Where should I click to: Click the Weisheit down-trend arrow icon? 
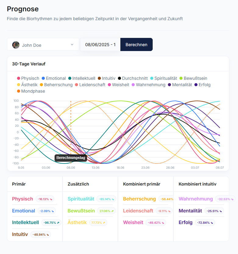163,223
